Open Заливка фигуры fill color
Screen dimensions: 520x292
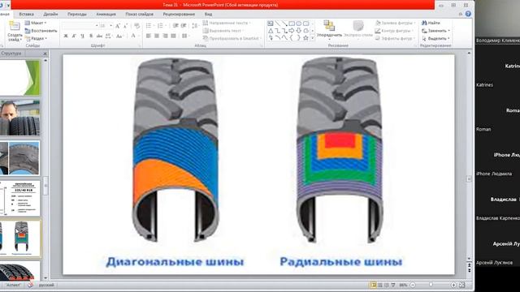[396, 23]
